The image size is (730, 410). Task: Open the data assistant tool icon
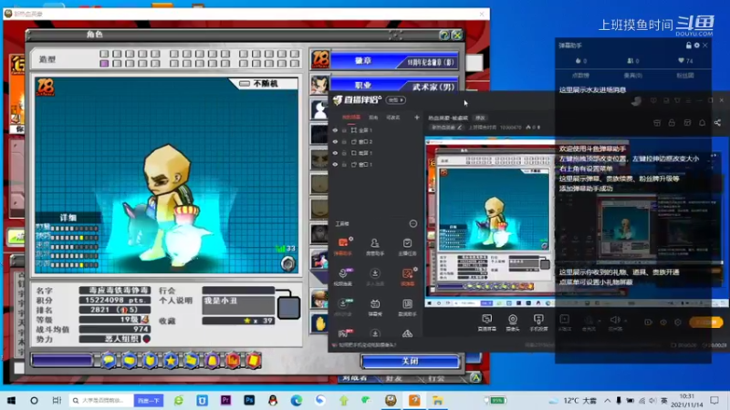click(407, 307)
